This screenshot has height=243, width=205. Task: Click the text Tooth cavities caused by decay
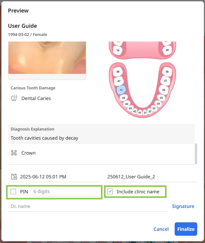click(44, 138)
